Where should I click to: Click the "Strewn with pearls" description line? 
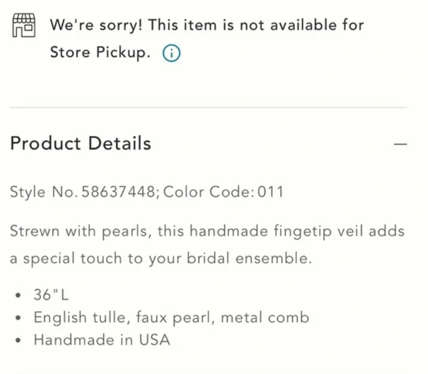(x=207, y=231)
